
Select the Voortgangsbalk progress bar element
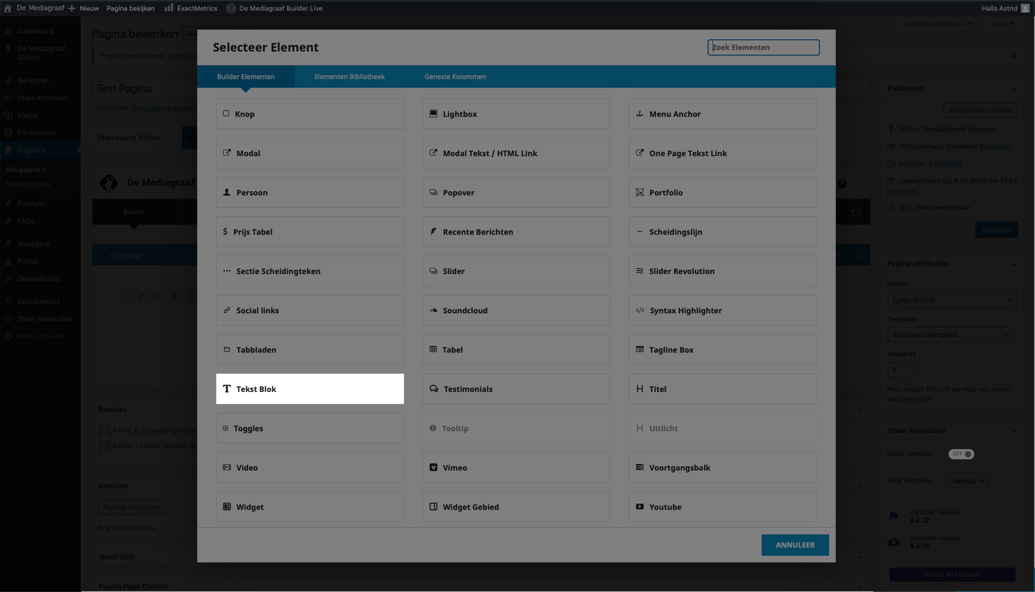[x=722, y=467]
